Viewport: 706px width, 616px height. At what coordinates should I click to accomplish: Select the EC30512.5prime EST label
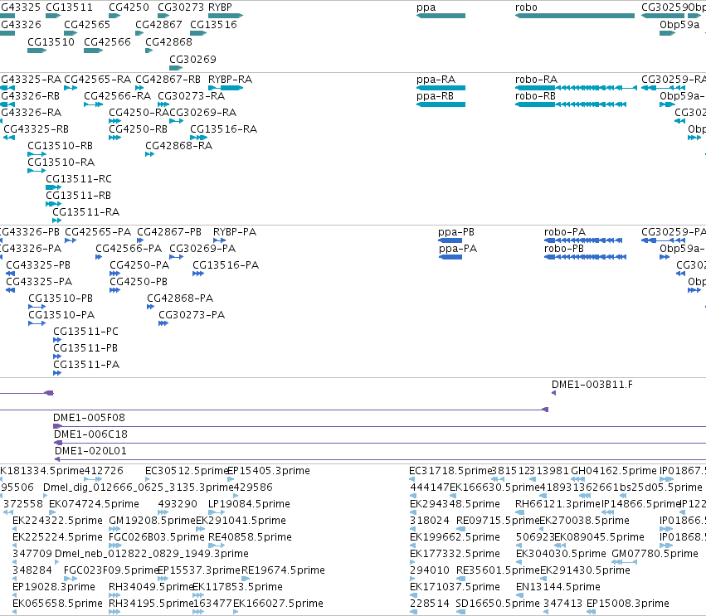(187, 472)
